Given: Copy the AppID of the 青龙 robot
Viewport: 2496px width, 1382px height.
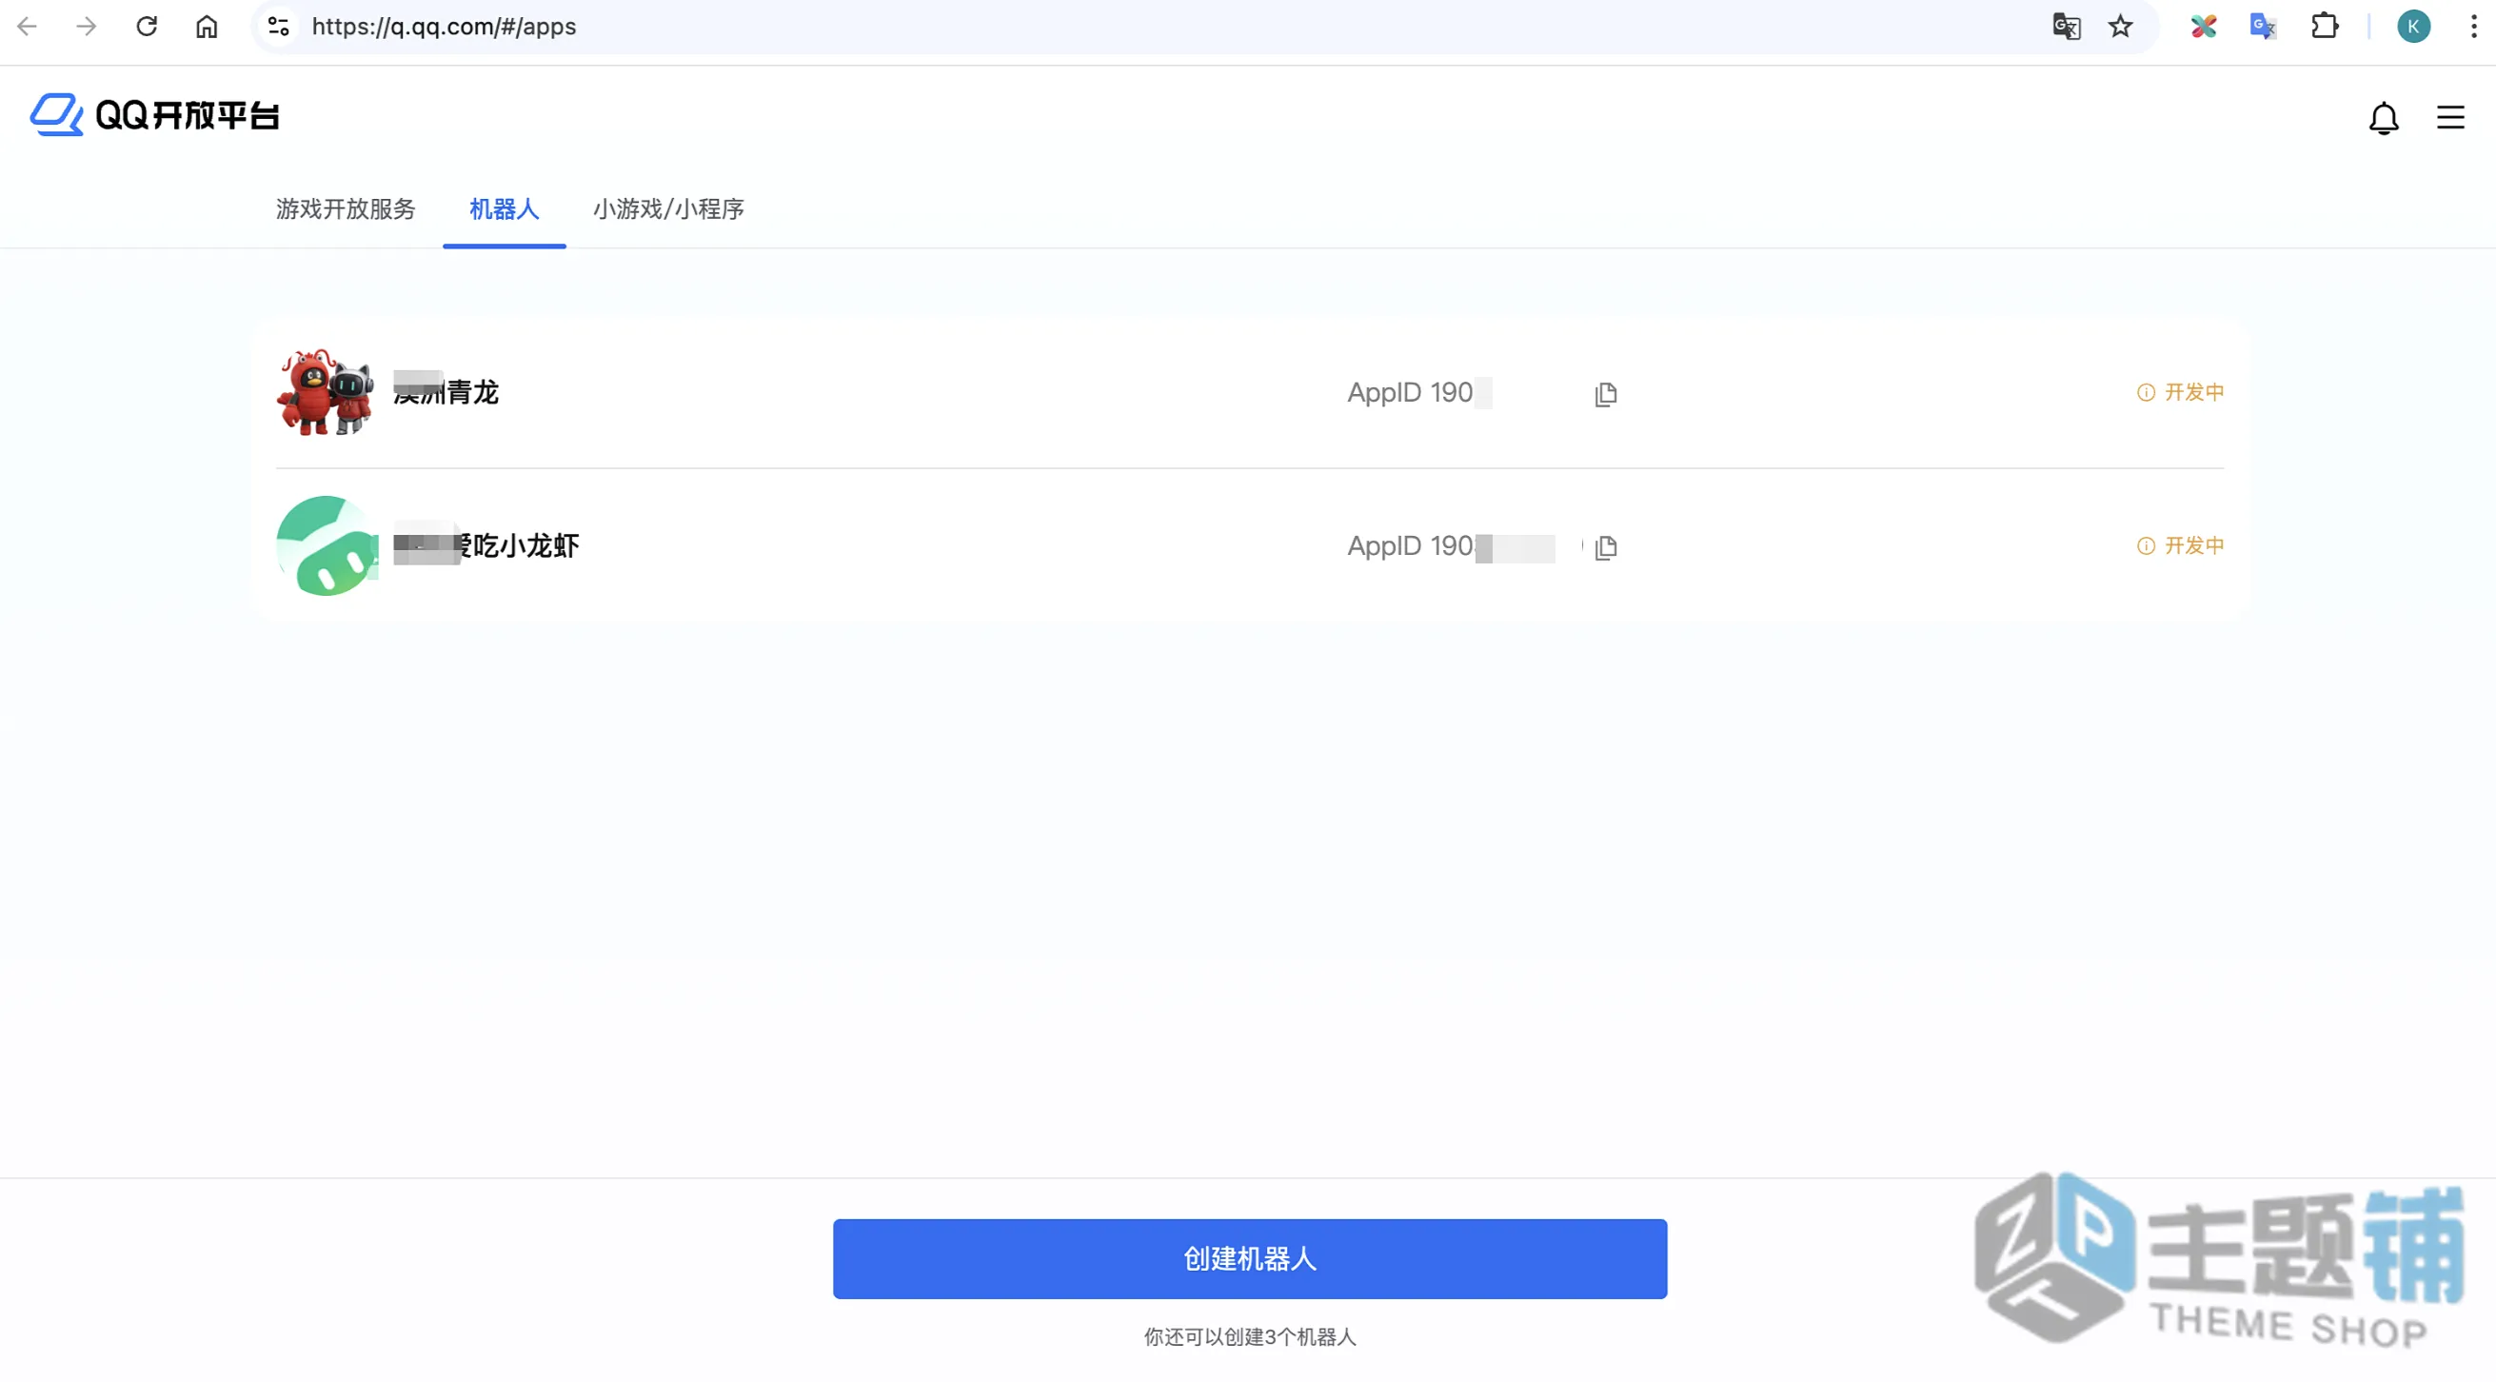Looking at the screenshot, I should click(x=1606, y=394).
